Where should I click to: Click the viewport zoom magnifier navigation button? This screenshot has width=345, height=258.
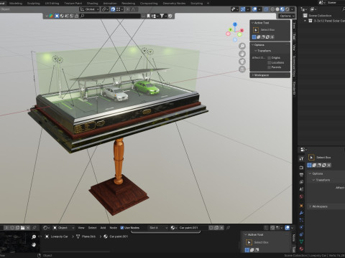[x=242, y=46]
